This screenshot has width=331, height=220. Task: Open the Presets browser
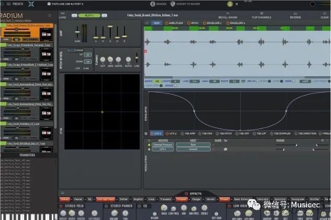[15, 4]
